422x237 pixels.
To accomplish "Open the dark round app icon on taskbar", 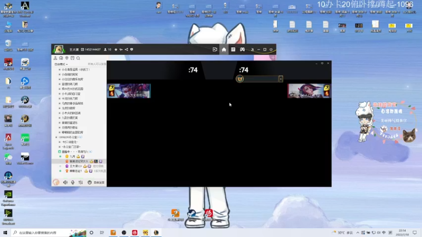I will pos(124,232).
